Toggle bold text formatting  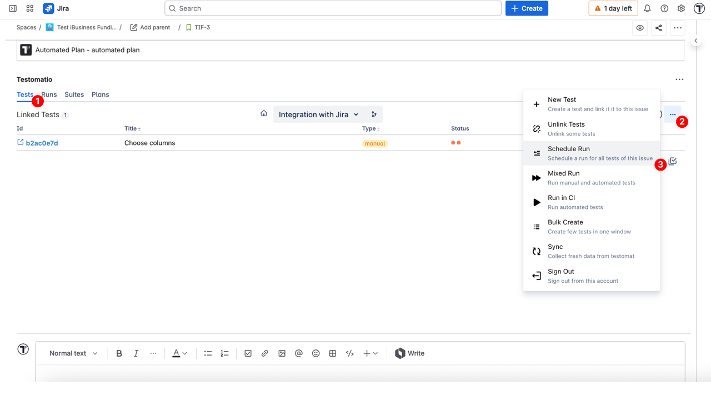pyautogui.click(x=119, y=353)
